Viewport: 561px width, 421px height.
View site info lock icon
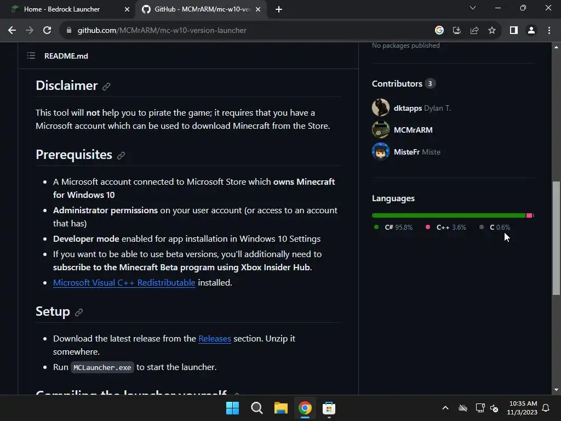click(x=69, y=30)
